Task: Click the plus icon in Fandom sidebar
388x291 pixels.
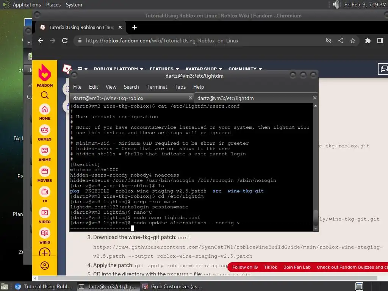Action: coord(45,253)
